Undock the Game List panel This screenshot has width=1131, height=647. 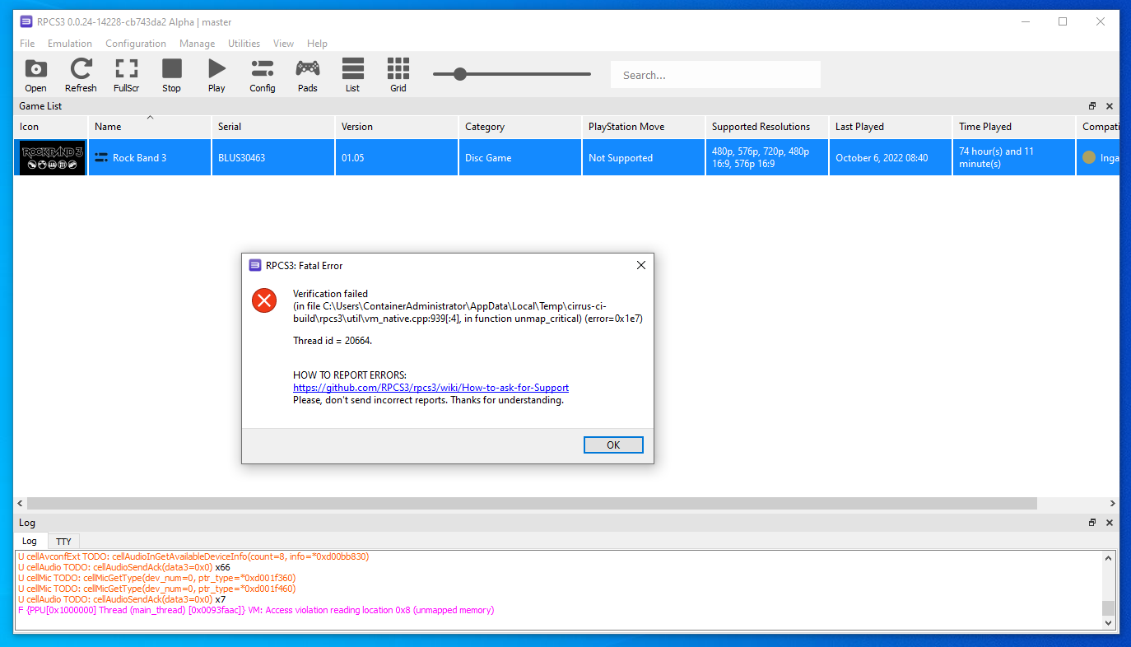pyautogui.click(x=1091, y=105)
